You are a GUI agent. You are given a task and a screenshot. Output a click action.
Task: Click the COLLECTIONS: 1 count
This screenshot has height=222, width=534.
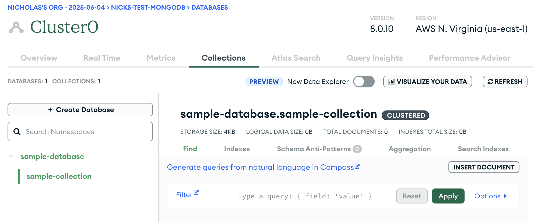(76, 81)
